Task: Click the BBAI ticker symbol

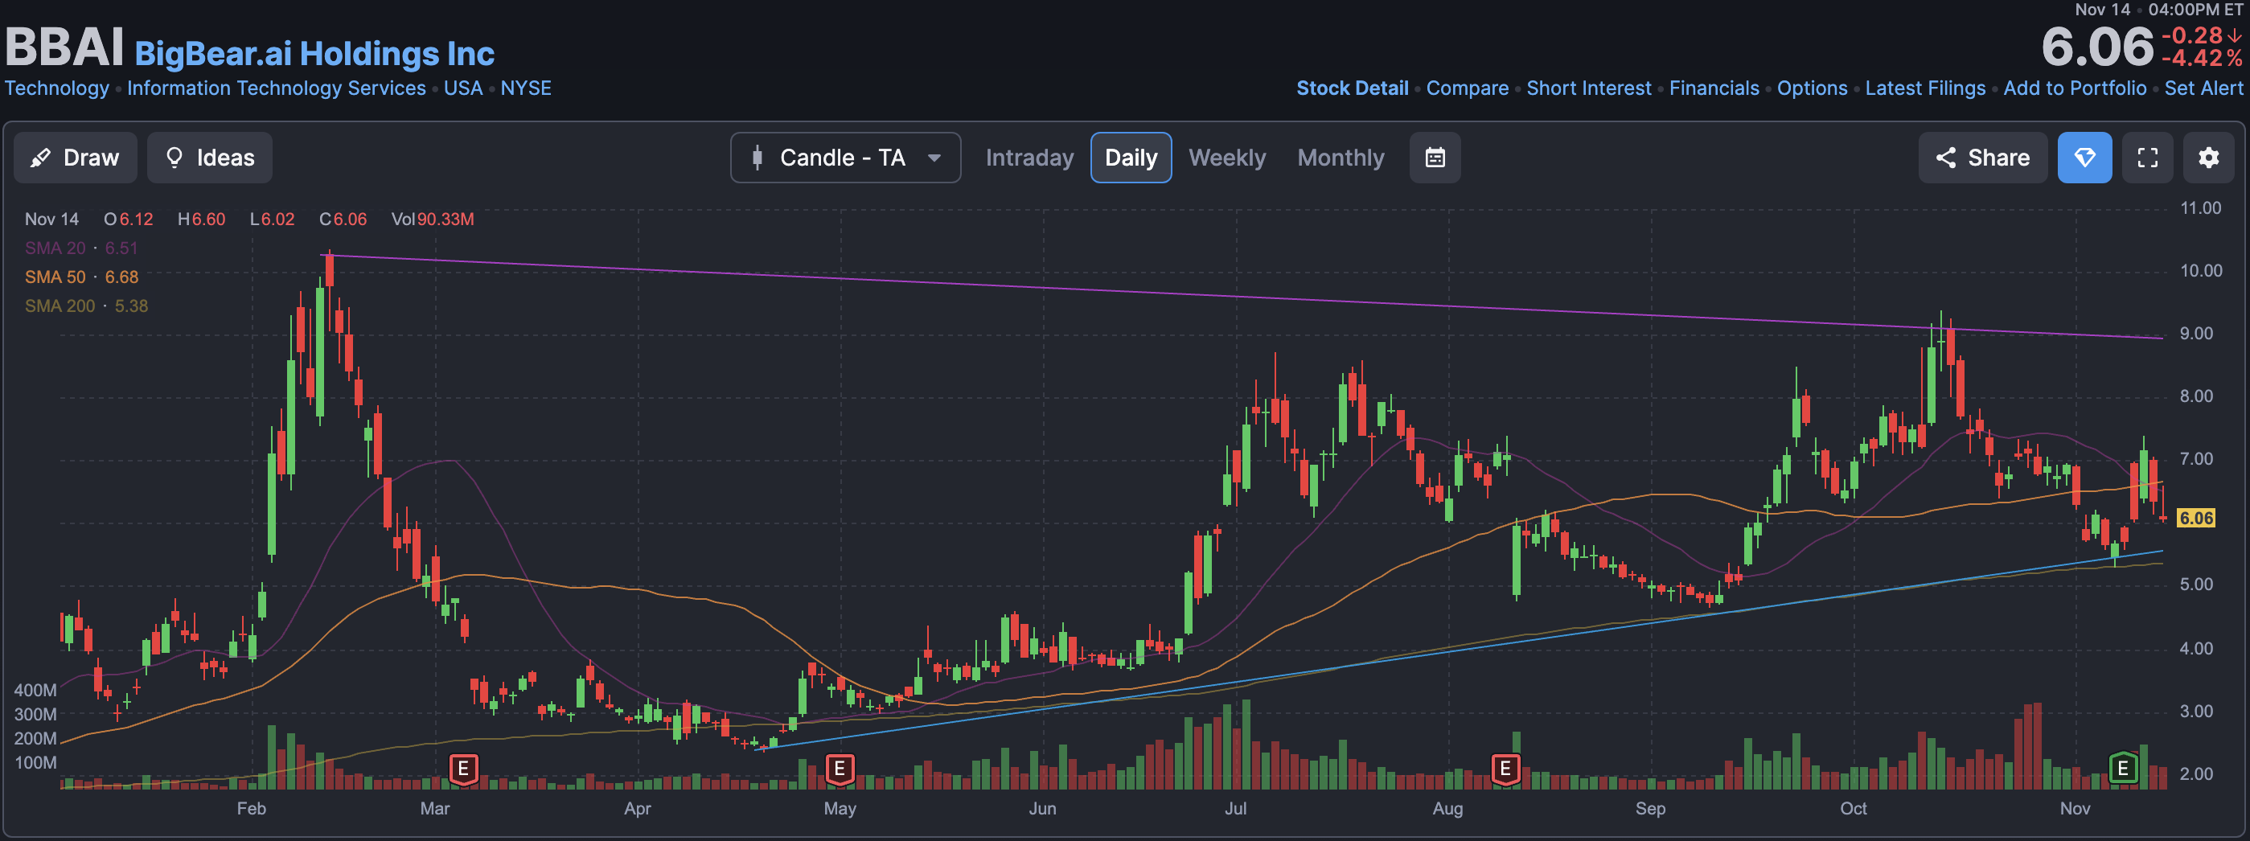Action: click(x=64, y=47)
